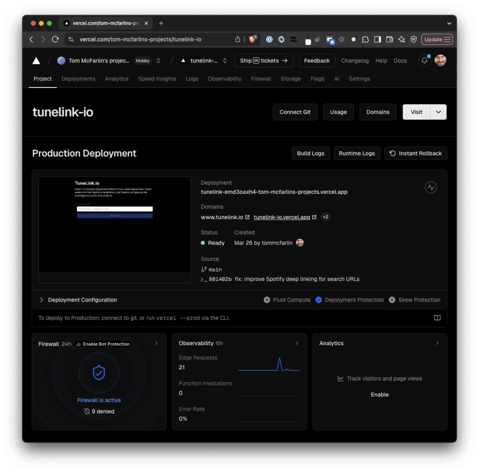Screen dimensions: 479x472
Task: Reload the page
Action: pyautogui.click(x=55, y=39)
